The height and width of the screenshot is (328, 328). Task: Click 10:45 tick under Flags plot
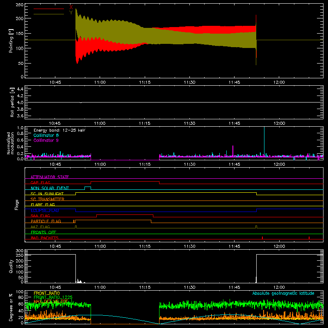point(55,246)
